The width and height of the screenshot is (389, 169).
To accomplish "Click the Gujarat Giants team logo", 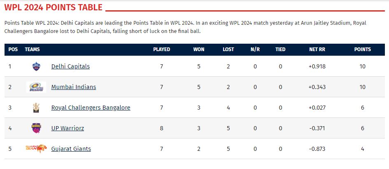I will click(x=36, y=148).
